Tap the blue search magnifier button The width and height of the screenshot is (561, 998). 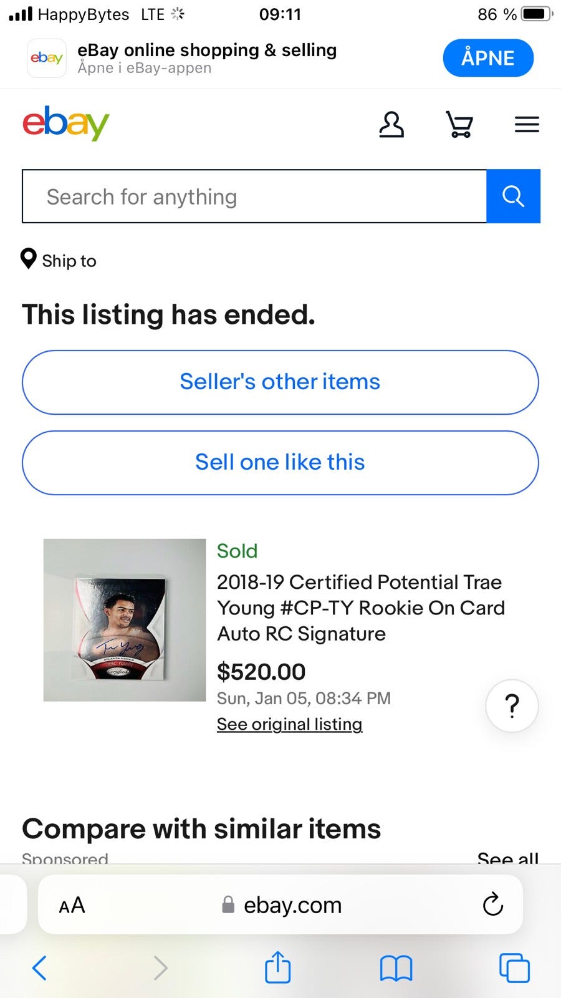click(x=513, y=196)
